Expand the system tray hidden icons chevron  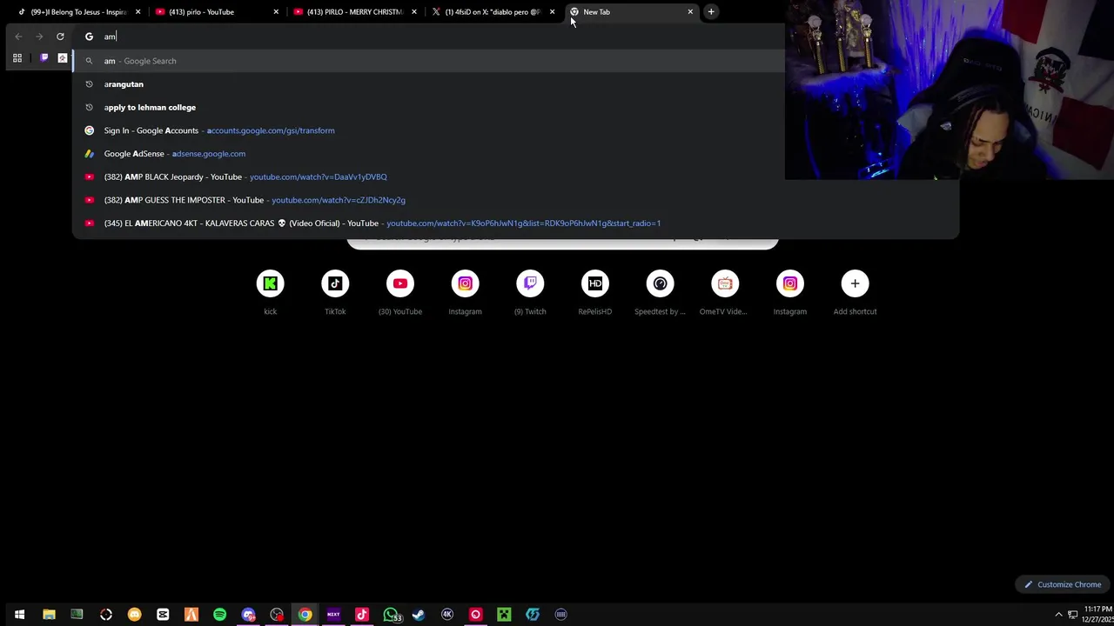[x=1058, y=615]
